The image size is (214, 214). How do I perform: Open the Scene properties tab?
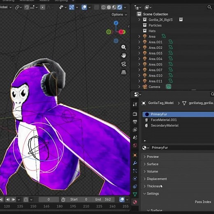pyautogui.click(x=135, y=137)
